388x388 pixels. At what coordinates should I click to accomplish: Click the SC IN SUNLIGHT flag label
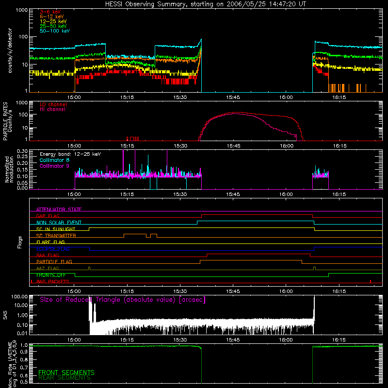tap(56, 229)
